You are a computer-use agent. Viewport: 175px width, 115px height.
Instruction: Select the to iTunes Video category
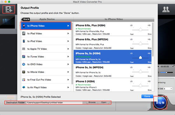click(x=46, y=57)
